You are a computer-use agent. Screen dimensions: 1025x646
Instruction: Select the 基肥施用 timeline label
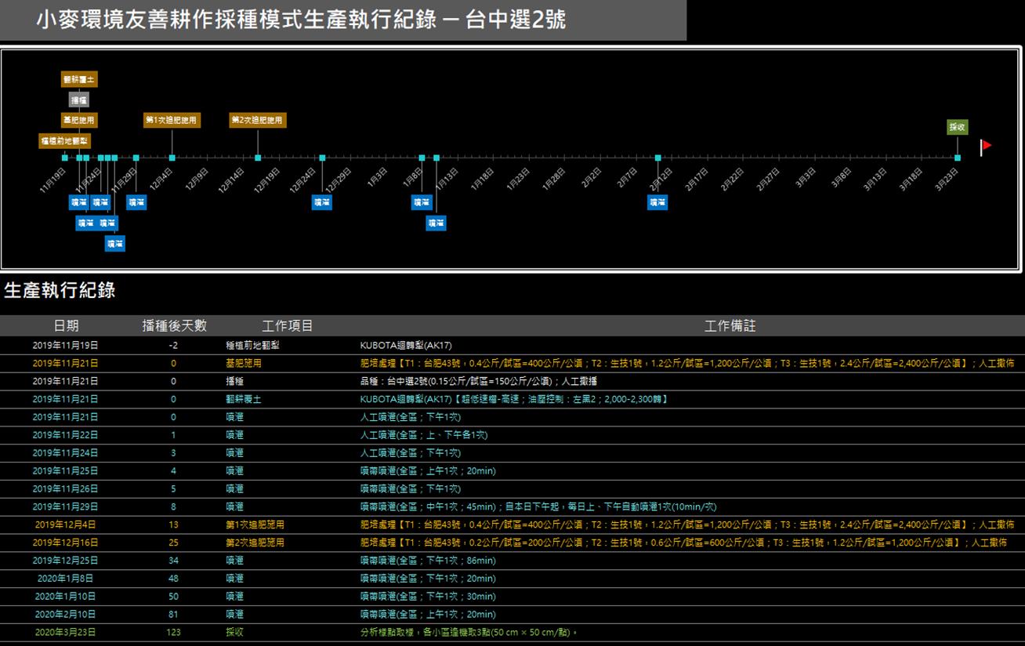pyautogui.click(x=79, y=120)
